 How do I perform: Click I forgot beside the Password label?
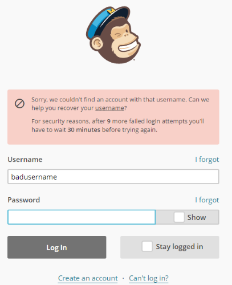coord(207,200)
